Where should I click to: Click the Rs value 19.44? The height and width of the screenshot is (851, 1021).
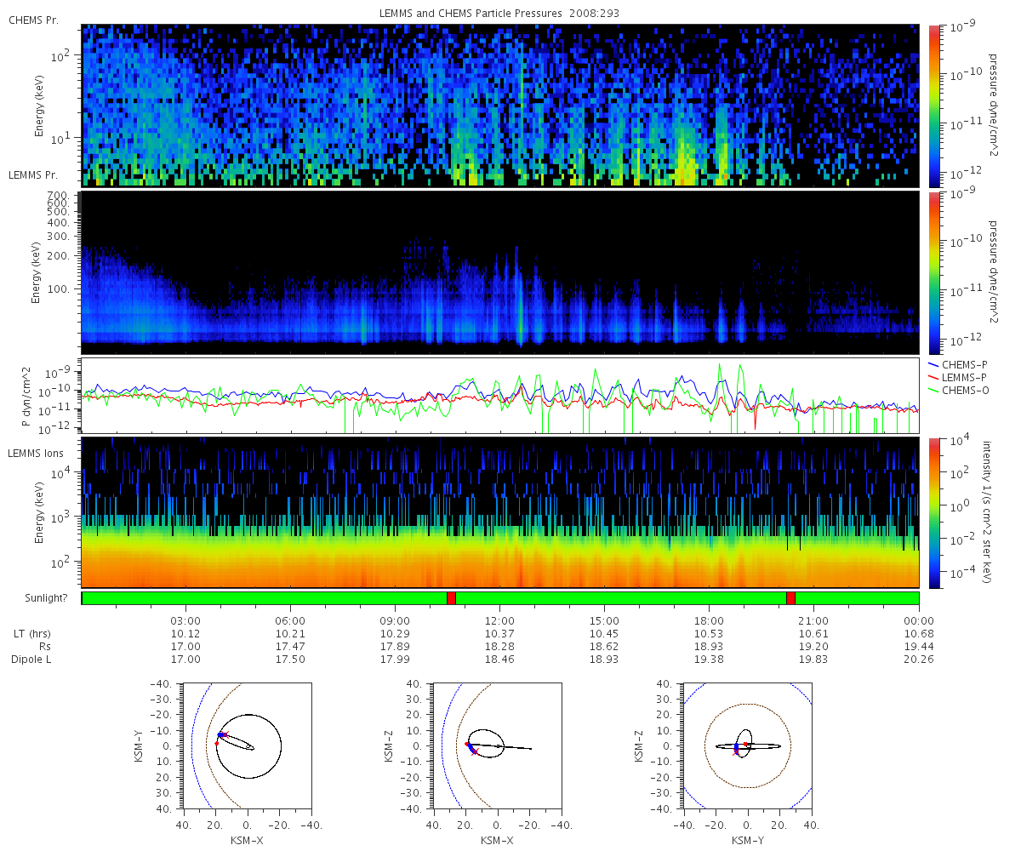(918, 647)
